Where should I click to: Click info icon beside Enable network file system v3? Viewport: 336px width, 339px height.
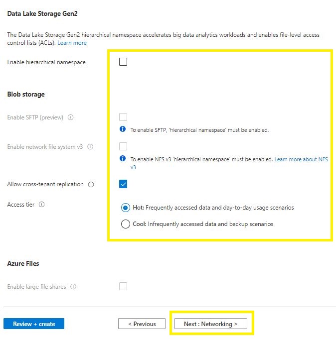90,147
